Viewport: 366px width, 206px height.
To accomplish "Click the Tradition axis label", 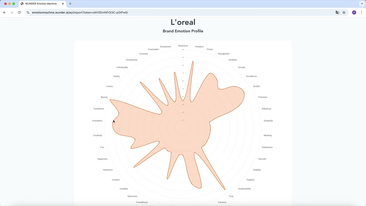I will 250,180.
